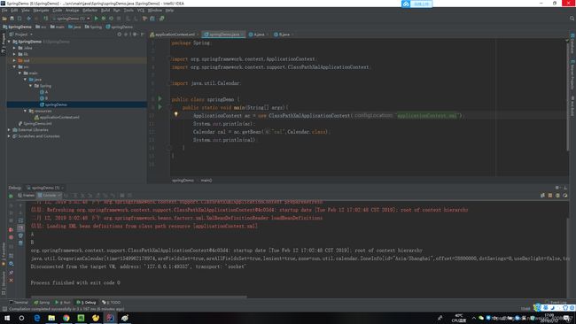Click the Open folder toolbar icon

point(4,19)
